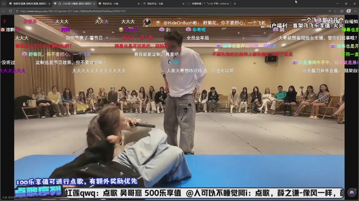Refresh the Douyu page
The height and width of the screenshot is (201, 359).
coord(10,11)
